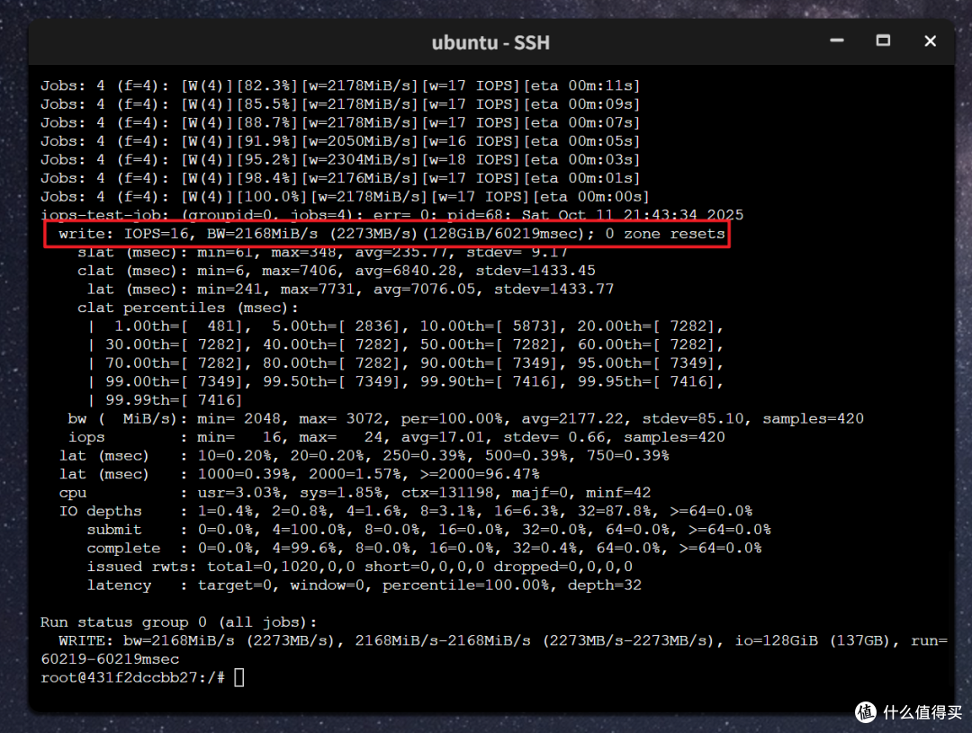
Task: Click the percentile row starting '1.00th=[ 481]'
Action: pyautogui.click(x=405, y=326)
